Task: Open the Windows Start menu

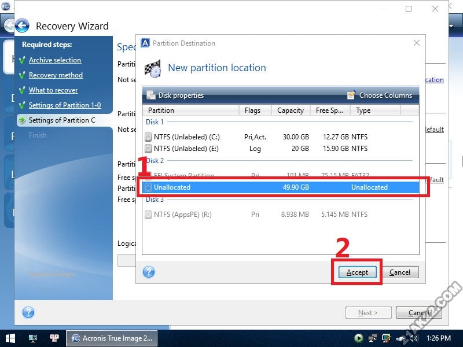Action: 10,338
